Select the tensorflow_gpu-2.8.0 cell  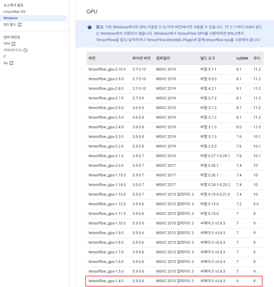[x=106, y=89]
